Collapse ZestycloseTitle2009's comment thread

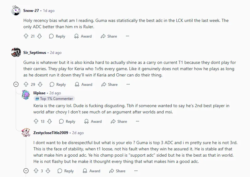pos(26,171)
